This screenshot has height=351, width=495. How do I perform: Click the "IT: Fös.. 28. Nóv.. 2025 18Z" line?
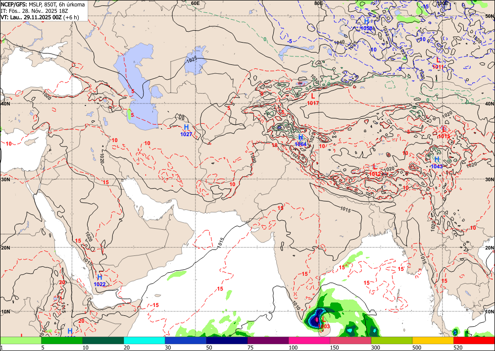[35, 11]
